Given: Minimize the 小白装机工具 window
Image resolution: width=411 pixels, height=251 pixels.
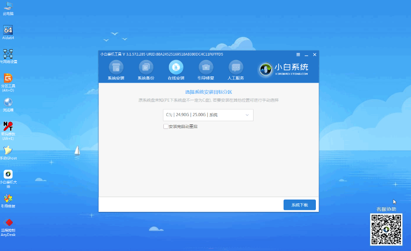Looking at the screenshot, I should click(x=306, y=55).
